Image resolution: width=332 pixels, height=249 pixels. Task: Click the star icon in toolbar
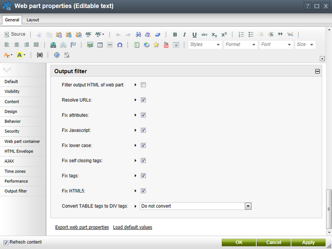click(x=156, y=45)
